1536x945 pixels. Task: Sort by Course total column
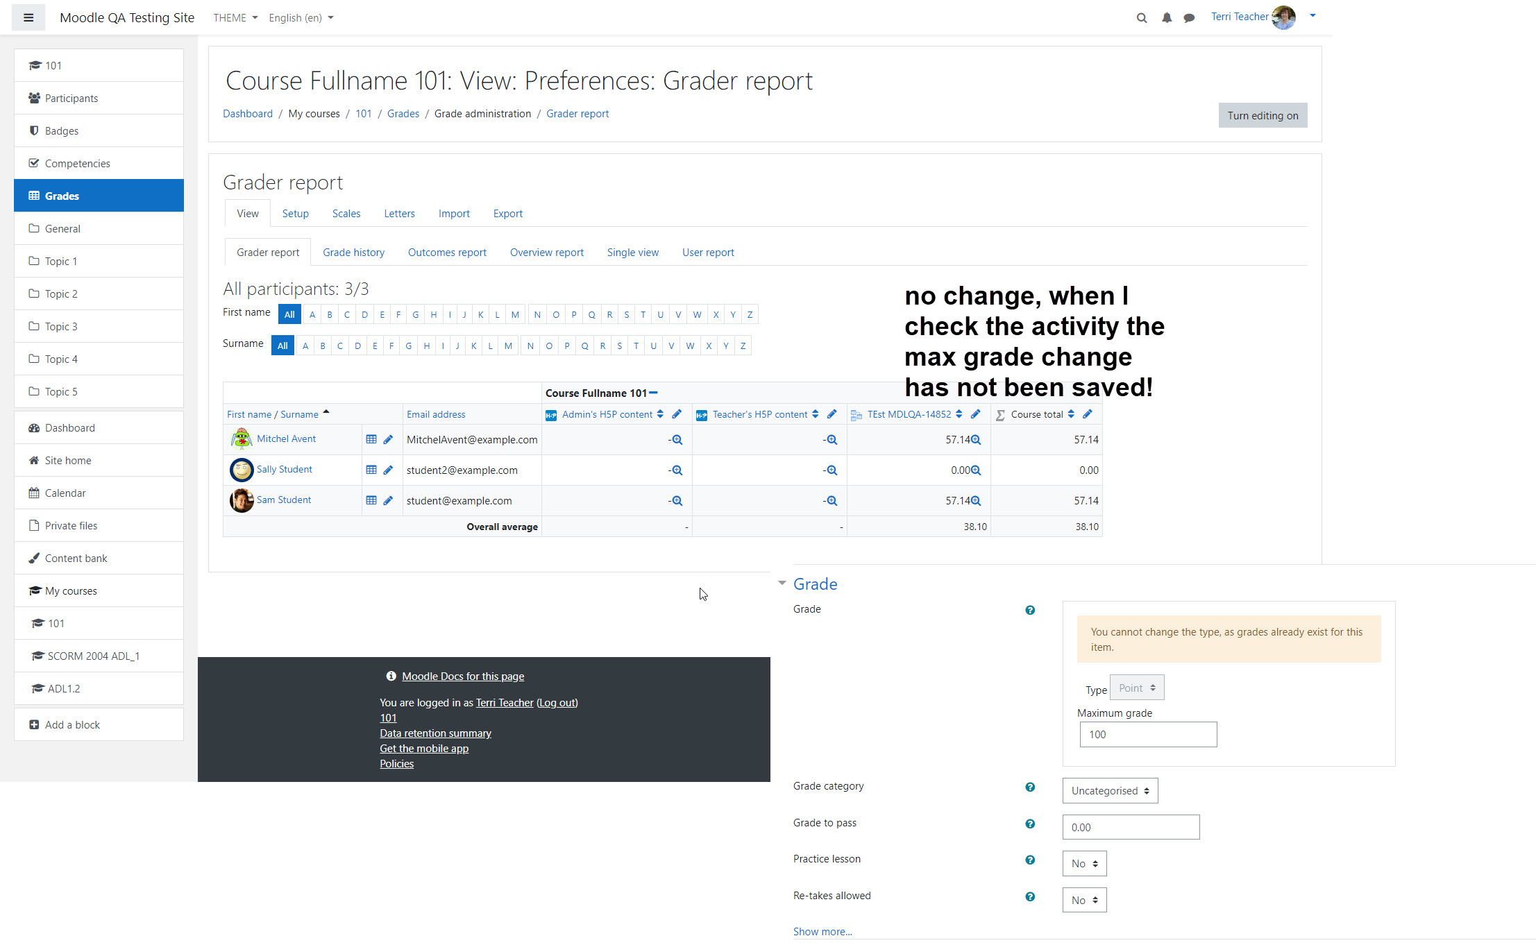(x=1071, y=414)
